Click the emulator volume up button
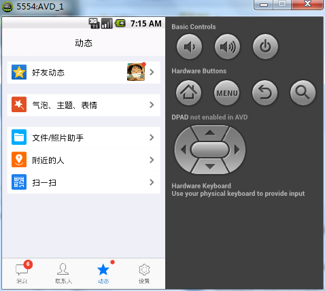Viewport: 325px width, 291px height. tap(227, 47)
